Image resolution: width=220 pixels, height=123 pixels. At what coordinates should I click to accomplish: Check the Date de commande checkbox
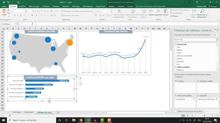pos(175,56)
